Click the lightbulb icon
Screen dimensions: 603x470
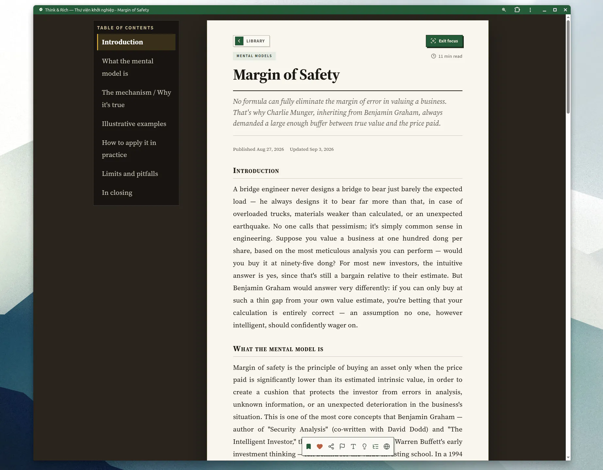click(x=364, y=446)
